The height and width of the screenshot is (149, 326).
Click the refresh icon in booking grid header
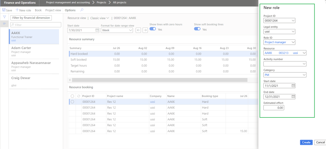click(x=78, y=96)
